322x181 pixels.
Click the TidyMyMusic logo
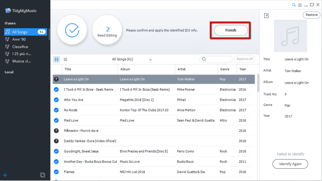click(x=21, y=11)
